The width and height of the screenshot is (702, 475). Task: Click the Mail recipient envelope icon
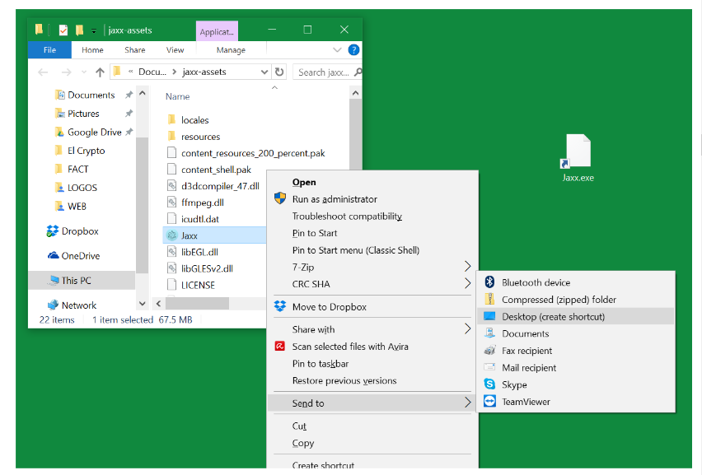click(x=489, y=367)
